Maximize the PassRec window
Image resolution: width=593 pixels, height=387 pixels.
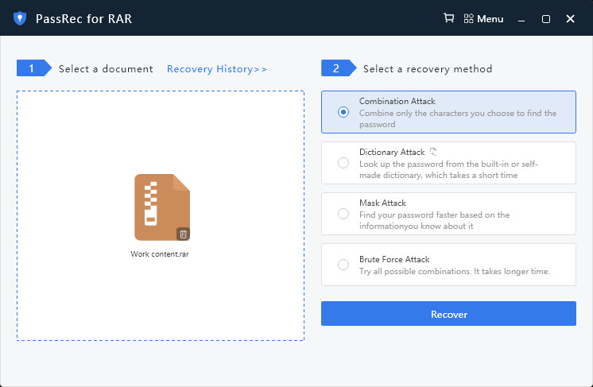click(546, 19)
